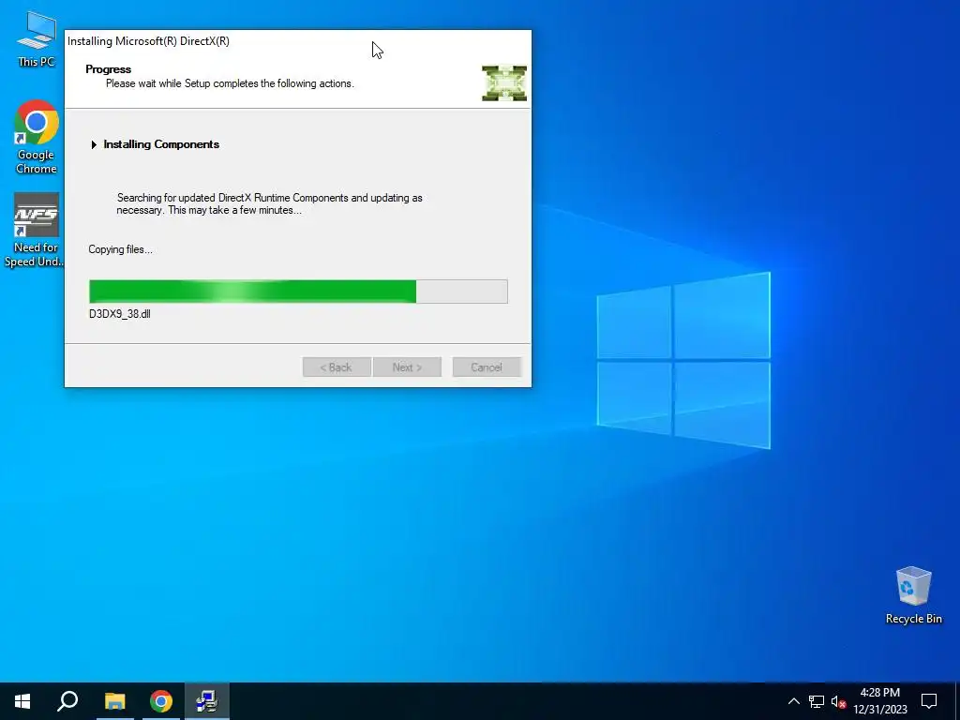Click the Cancel button in DirectX setup
This screenshot has height=720, width=960.
tap(487, 367)
